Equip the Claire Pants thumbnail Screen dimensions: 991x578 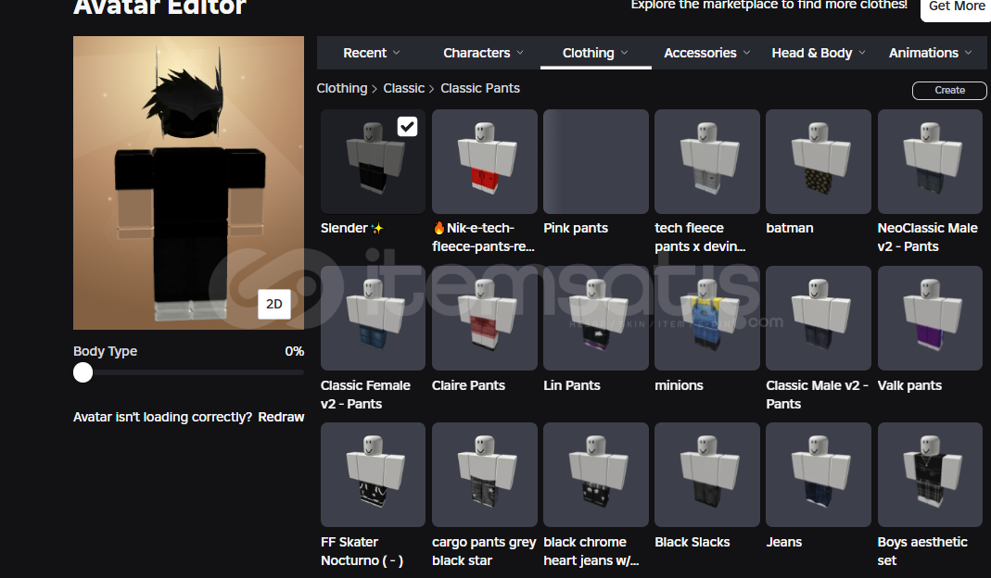pyautogui.click(x=485, y=318)
